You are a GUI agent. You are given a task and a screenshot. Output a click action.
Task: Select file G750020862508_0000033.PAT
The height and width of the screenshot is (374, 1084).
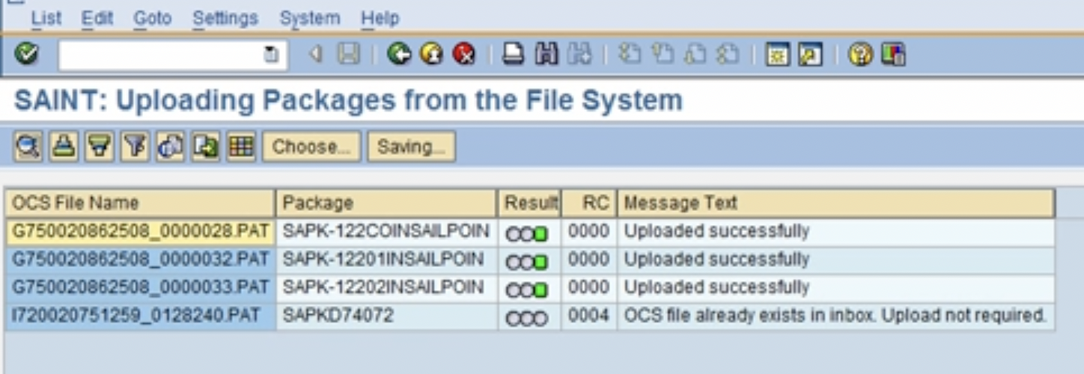[x=140, y=289]
